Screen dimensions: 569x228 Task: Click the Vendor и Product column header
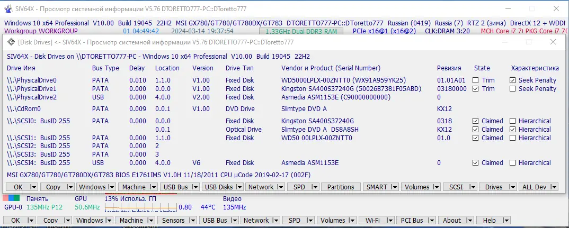tap(331, 68)
